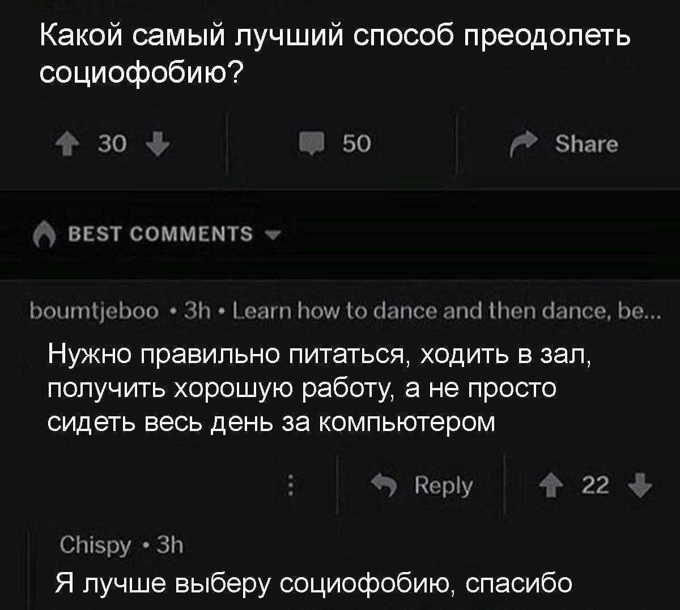Click the Share arrow icon
680x610 pixels.
[522, 146]
